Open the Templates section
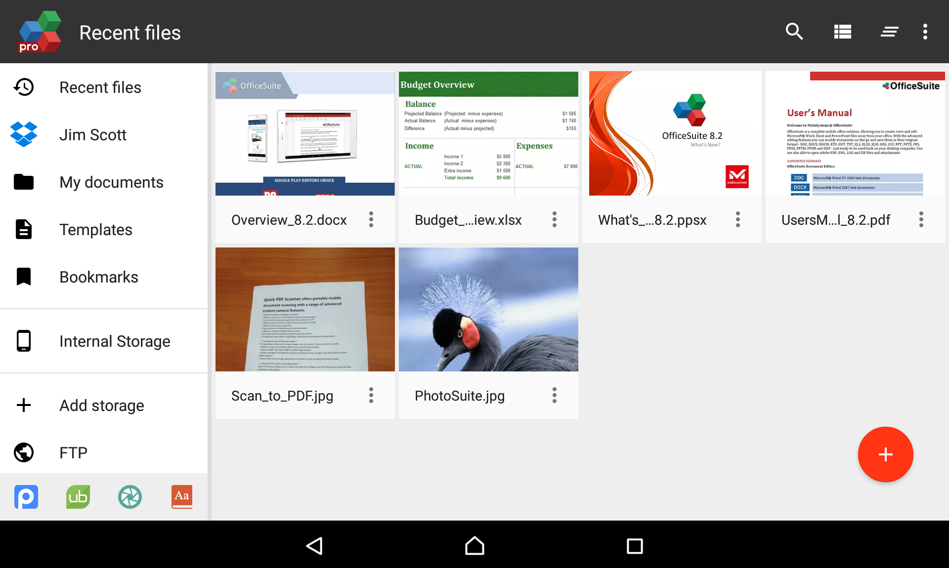 [x=104, y=230]
